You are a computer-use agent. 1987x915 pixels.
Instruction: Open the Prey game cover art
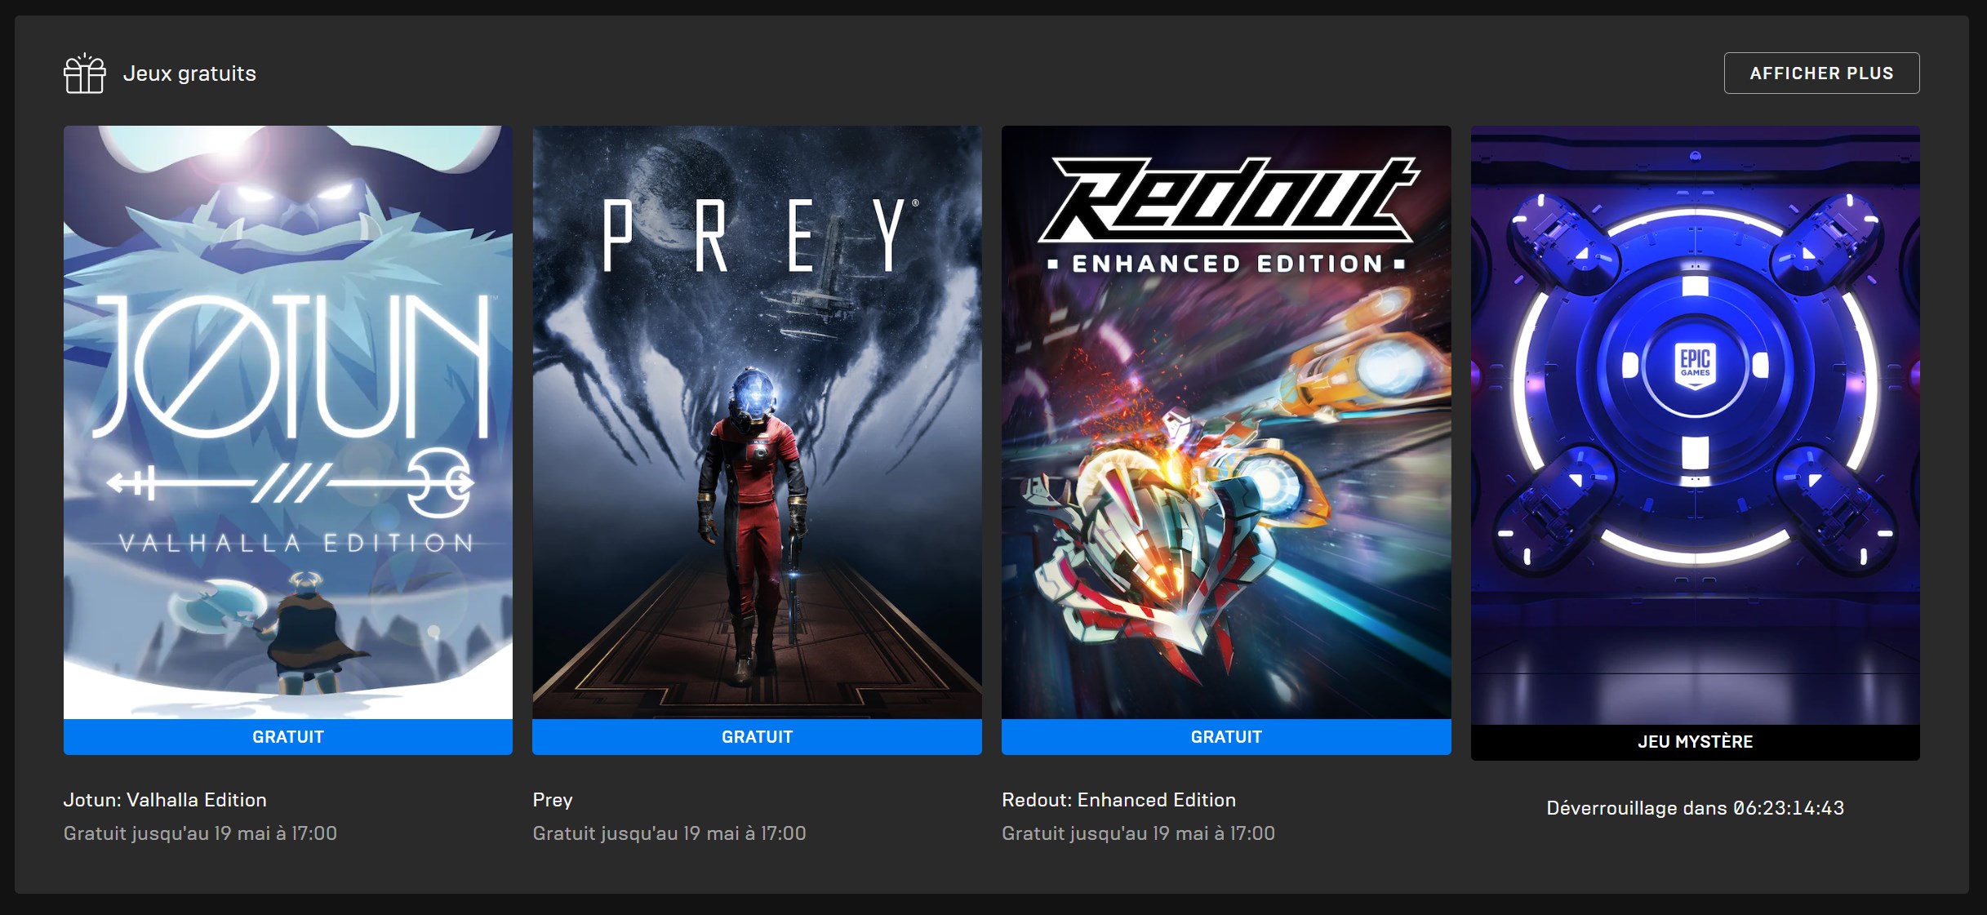tap(757, 422)
